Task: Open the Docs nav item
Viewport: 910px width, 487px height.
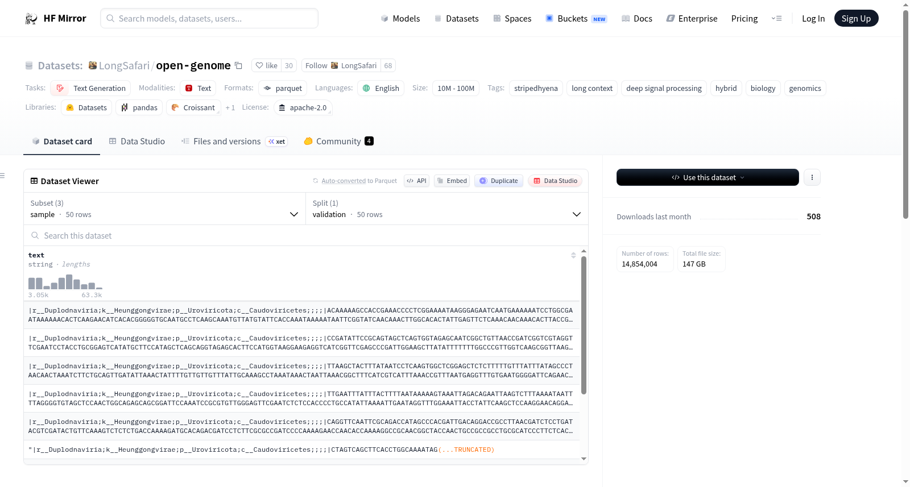Action: [637, 19]
